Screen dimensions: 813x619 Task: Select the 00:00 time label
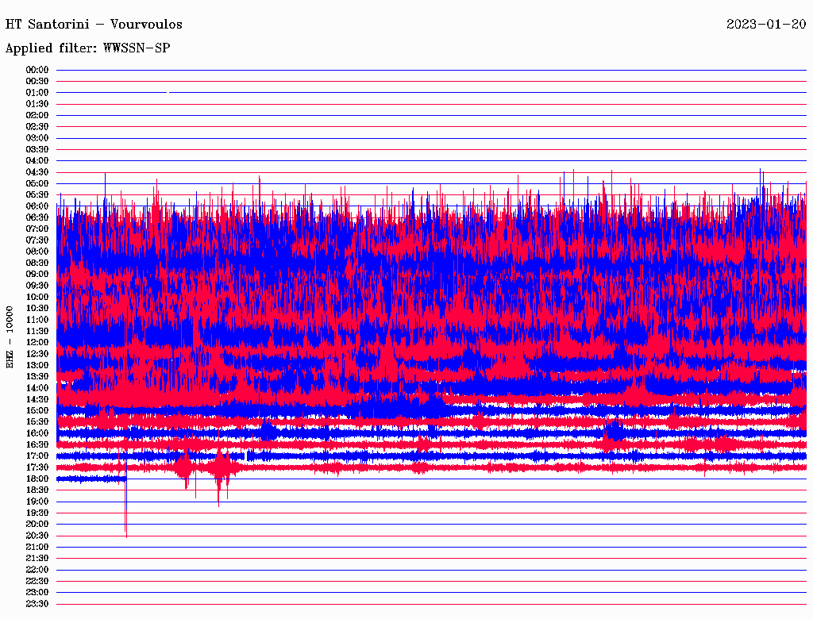coord(37,70)
